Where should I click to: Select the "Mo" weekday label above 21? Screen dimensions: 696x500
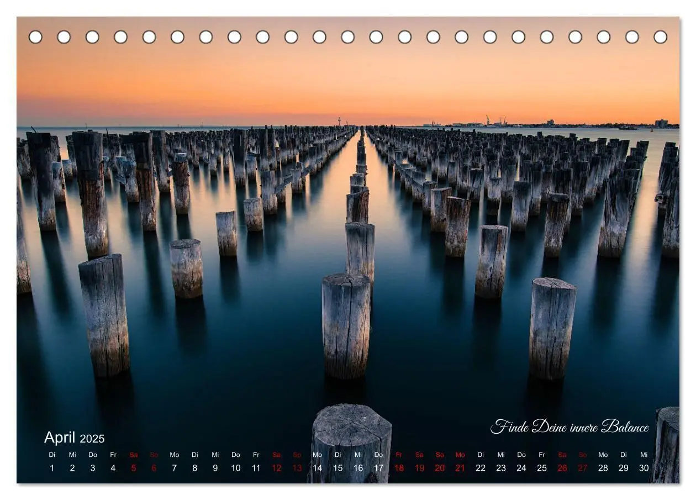click(x=460, y=455)
